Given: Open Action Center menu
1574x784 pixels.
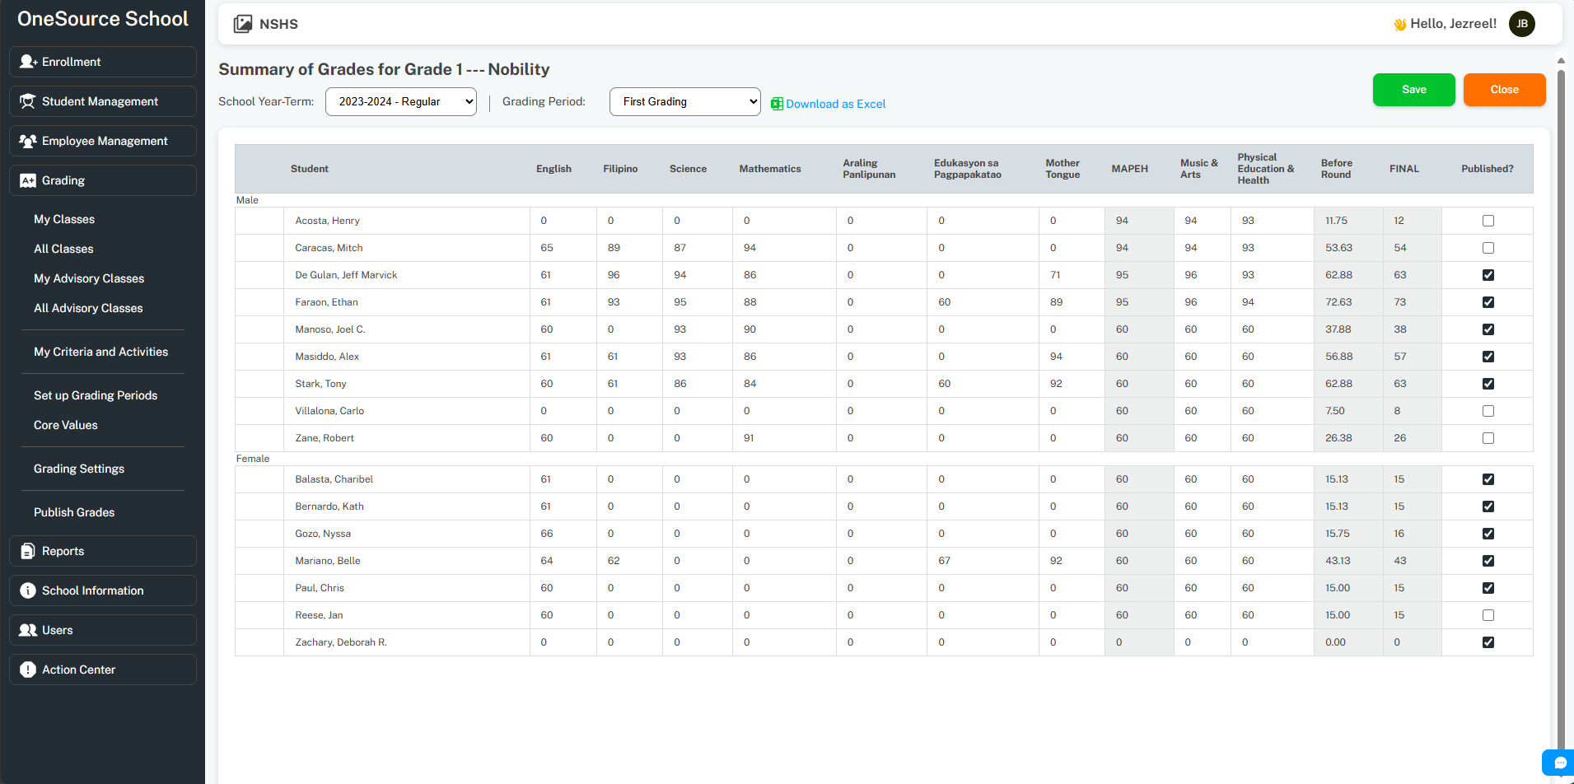Looking at the screenshot, I should [103, 670].
